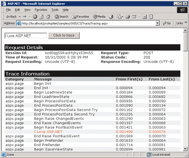The width and height of the screenshot is (189, 158).
Task: Click the Refresh page icon
Action: 41,17
